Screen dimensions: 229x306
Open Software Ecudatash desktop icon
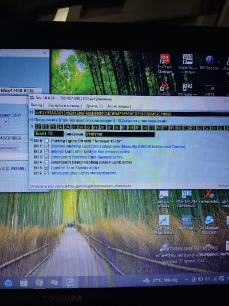coord(164,225)
